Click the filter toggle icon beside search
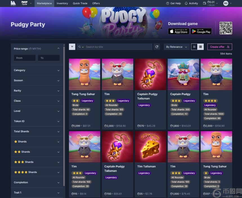The height and width of the screenshot is (198, 242). click(72, 47)
